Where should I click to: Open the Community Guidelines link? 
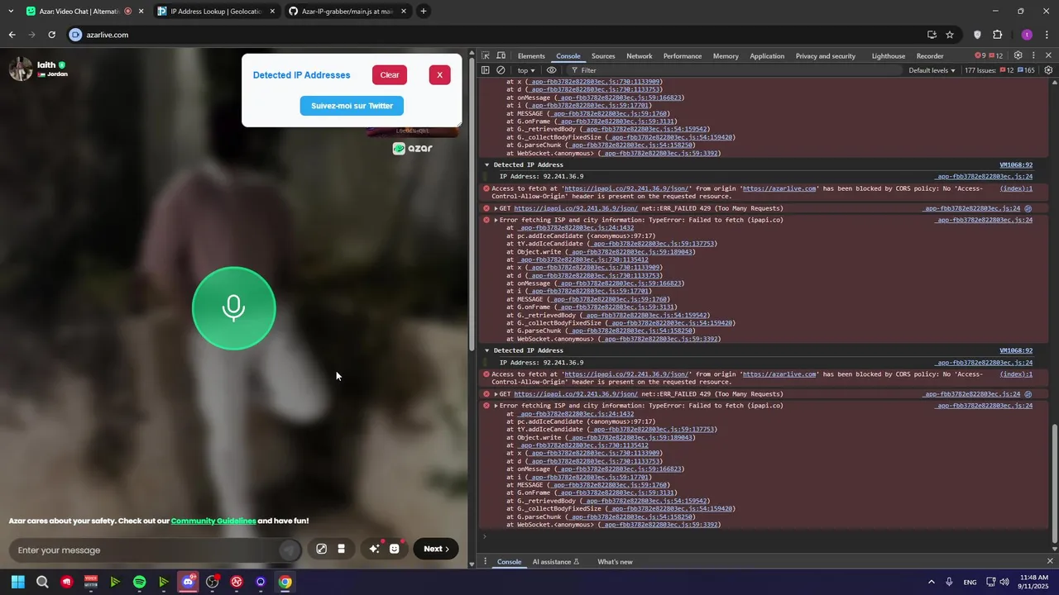(213, 521)
